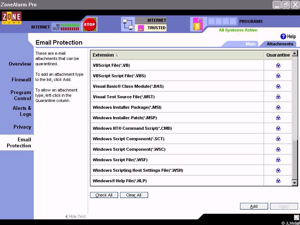Click the Apply button
Viewport: 300px width, 225px height.
(284, 206)
